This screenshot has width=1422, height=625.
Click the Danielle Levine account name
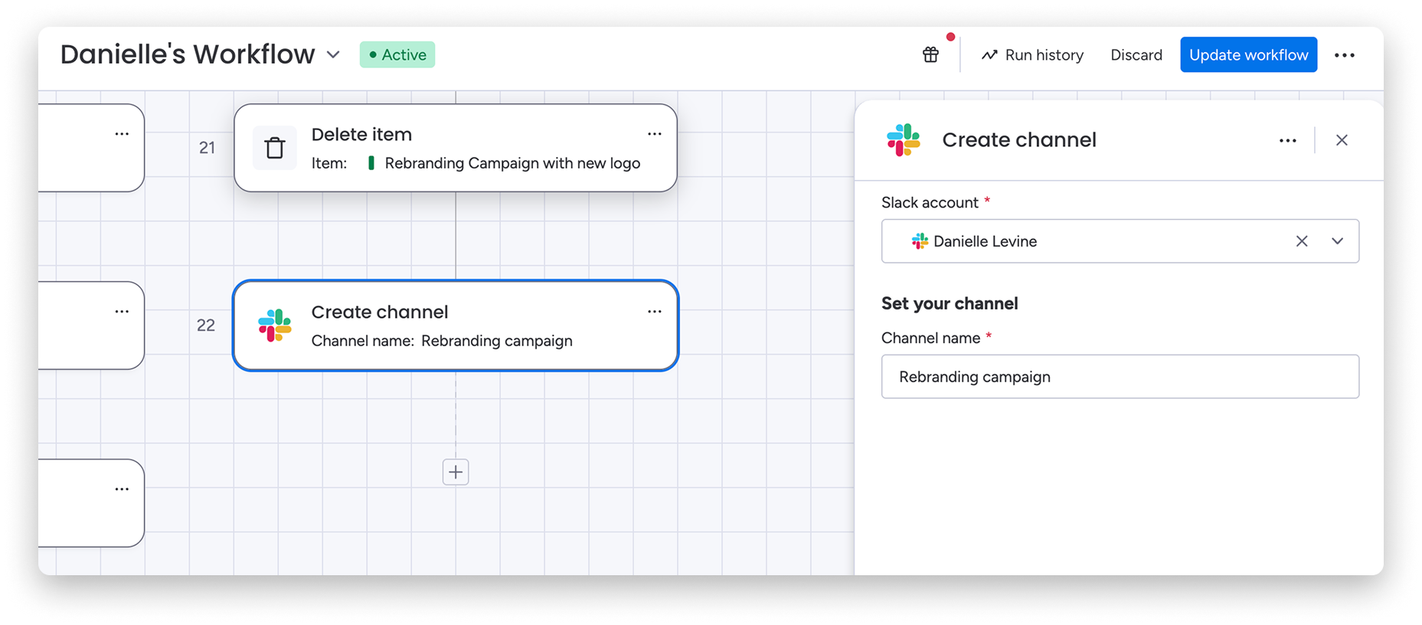coord(985,241)
